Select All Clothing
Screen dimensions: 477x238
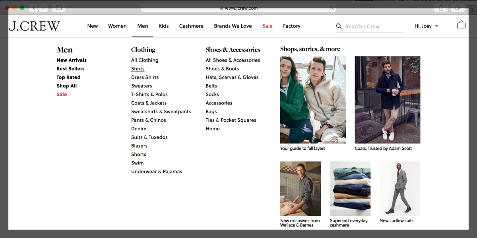(x=145, y=60)
